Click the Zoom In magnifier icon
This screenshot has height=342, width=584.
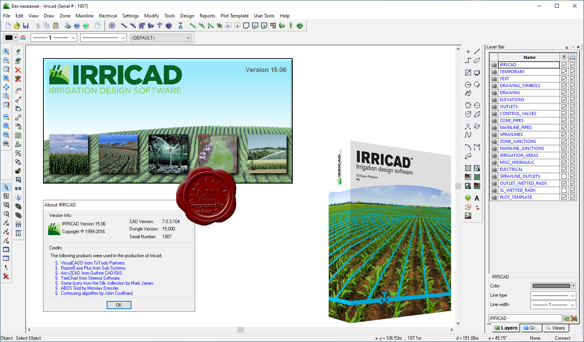[x=6, y=52]
